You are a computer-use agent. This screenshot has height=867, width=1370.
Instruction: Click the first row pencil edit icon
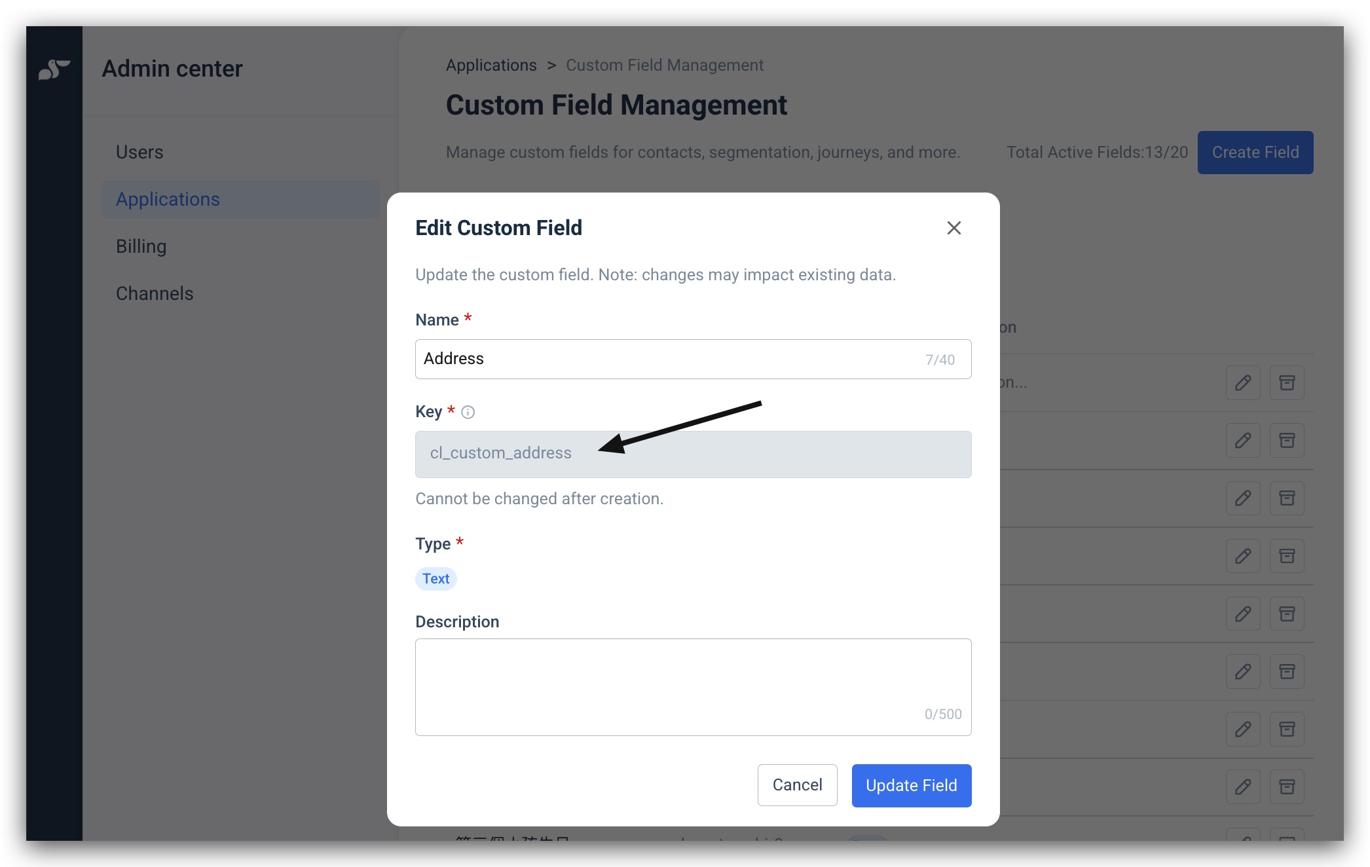point(1243,382)
